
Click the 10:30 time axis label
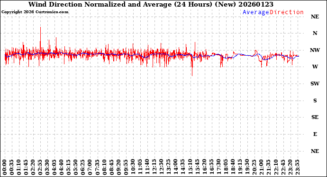click(x=133, y=167)
